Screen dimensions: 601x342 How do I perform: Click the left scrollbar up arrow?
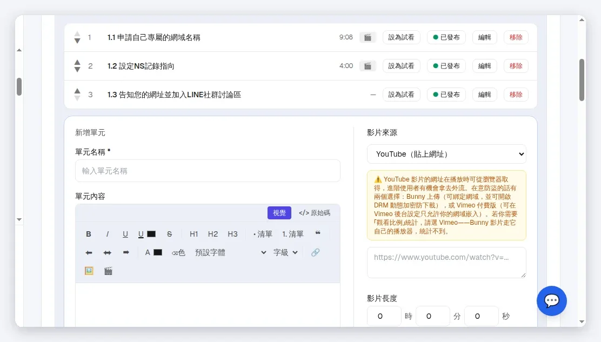tap(19, 50)
